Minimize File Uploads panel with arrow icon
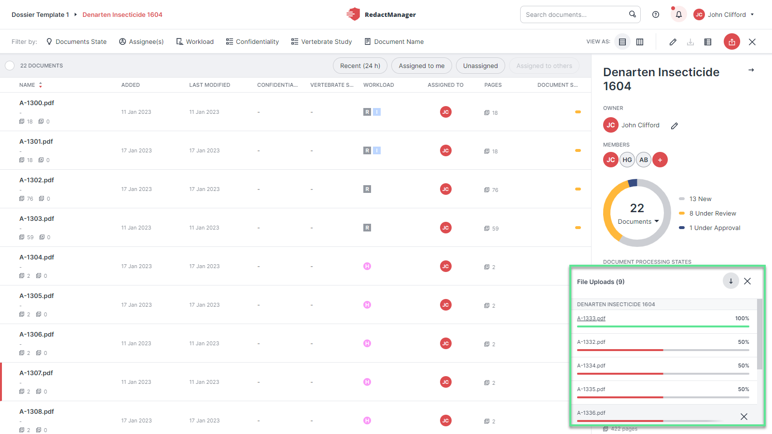772x434 pixels. tap(731, 281)
